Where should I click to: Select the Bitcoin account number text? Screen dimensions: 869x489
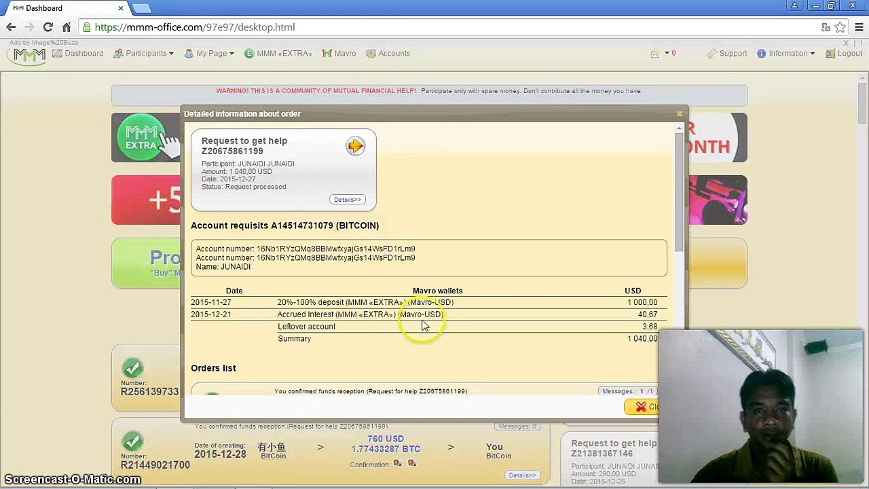pyautogui.click(x=335, y=249)
